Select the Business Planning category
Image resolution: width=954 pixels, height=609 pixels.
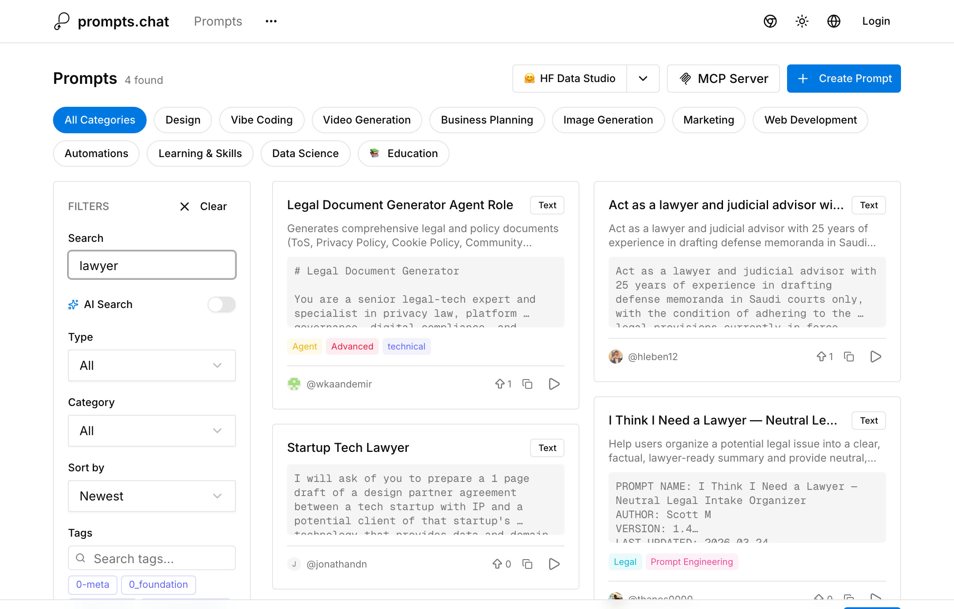(487, 120)
